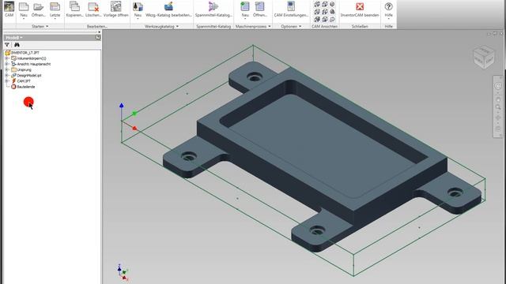
Task: Click top-left view icon in CAM Ansichten
Action: [x=317, y=4]
